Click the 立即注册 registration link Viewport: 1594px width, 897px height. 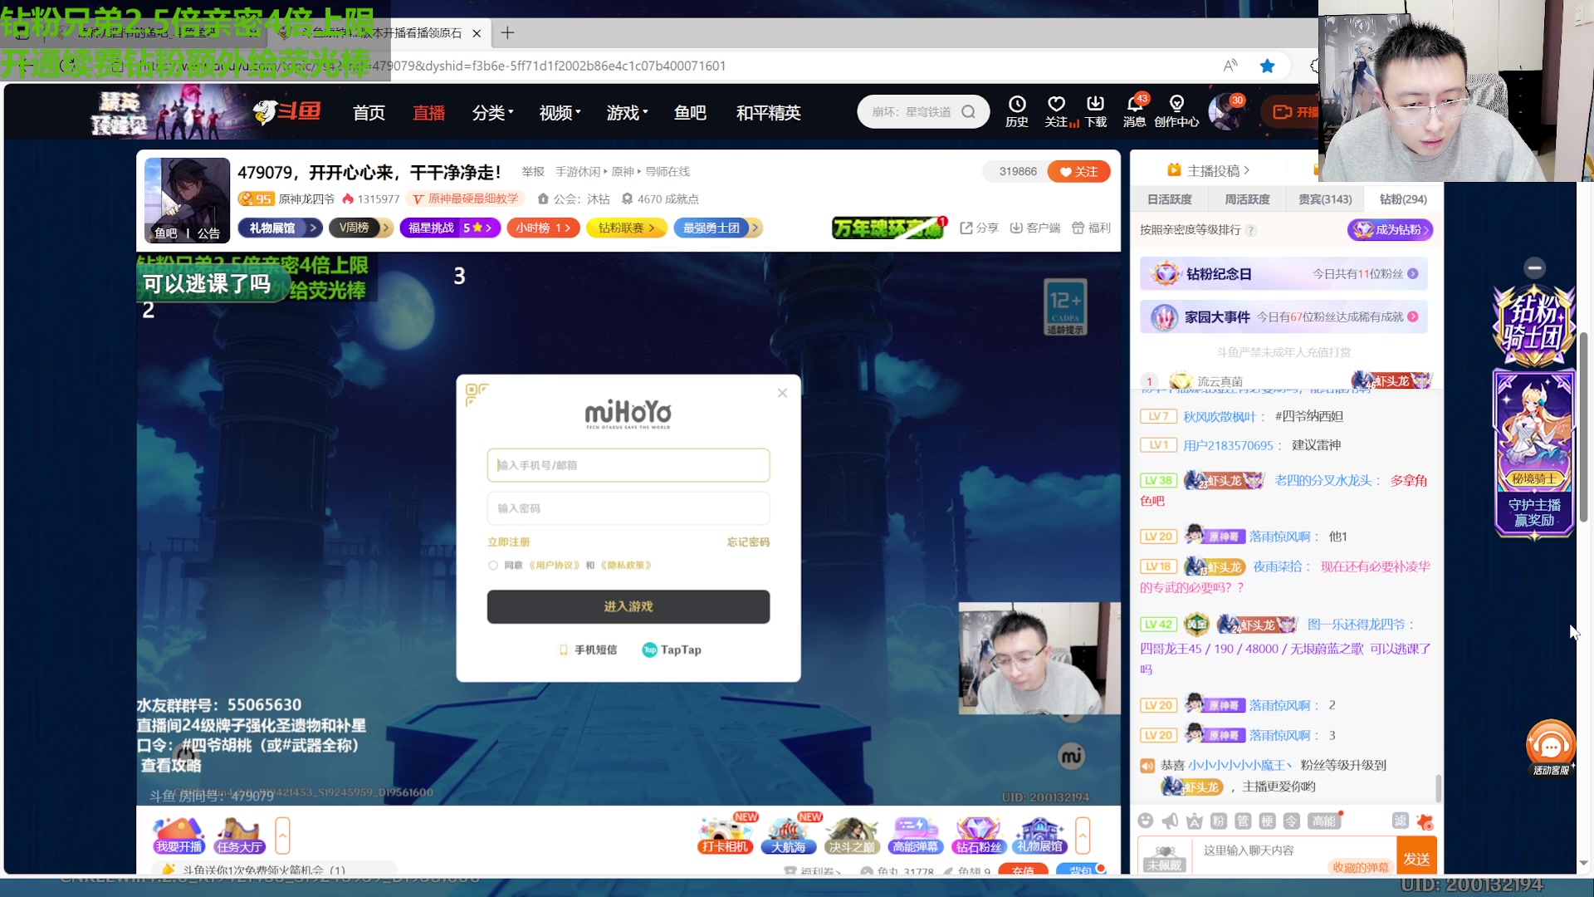click(507, 542)
